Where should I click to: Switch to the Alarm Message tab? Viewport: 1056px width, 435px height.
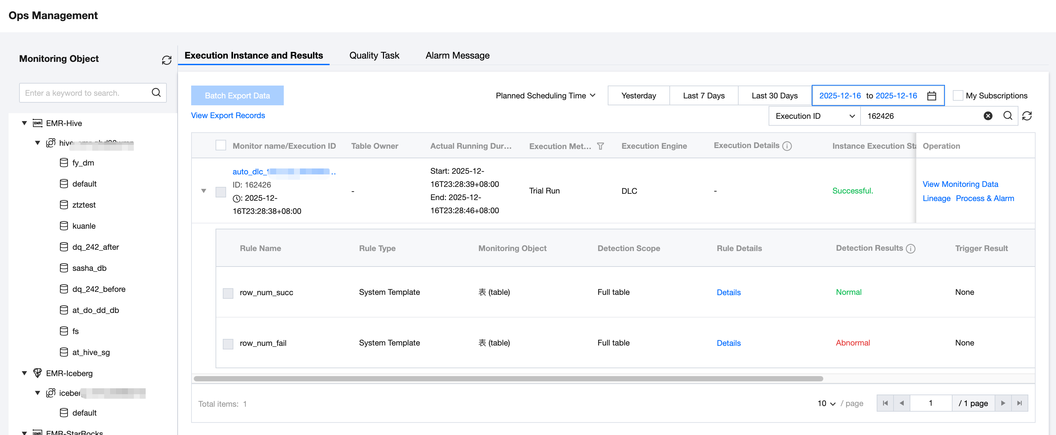457,55
